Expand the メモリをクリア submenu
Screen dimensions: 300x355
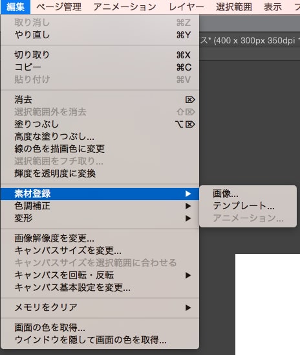[x=100, y=308]
